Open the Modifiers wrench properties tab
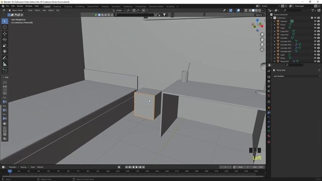Screen dimensions: 322x181 pyautogui.click(x=269, y=113)
